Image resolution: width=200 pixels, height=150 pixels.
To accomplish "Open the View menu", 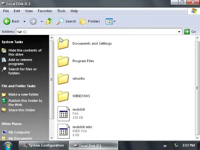I will pos(29,11).
